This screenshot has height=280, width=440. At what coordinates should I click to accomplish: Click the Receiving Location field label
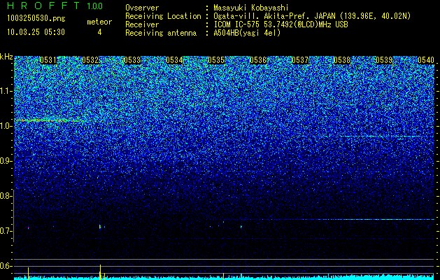pyautogui.click(x=163, y=16)
